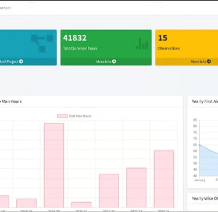This screenshot has height=212, width=218.
Task: Click the Yearly First Aid chart title
Action: (x=205, y=101)
